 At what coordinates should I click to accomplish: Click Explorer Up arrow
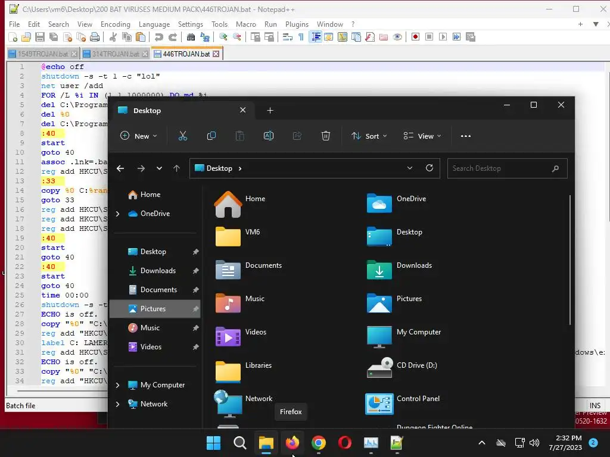(176, 168)
